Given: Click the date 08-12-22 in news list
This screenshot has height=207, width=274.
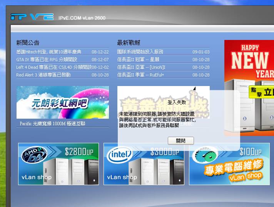Looking at the screenshot, I should click(100, 52).
